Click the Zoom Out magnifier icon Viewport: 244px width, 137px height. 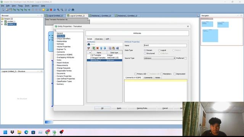(x=62, y=10)
